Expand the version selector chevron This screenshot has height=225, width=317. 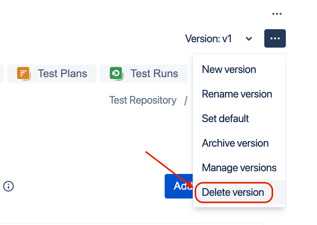point(249,38)
